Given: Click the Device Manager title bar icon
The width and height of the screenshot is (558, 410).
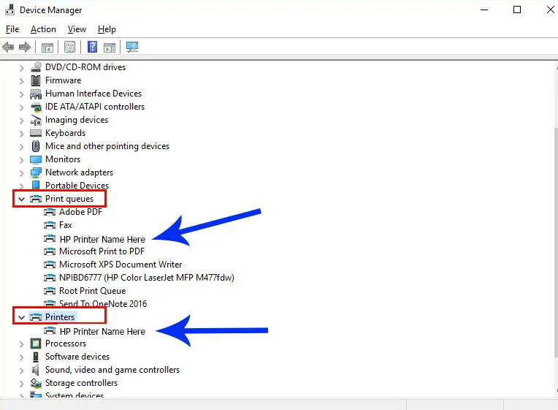Looking at the screenshot, I should 9,10.
